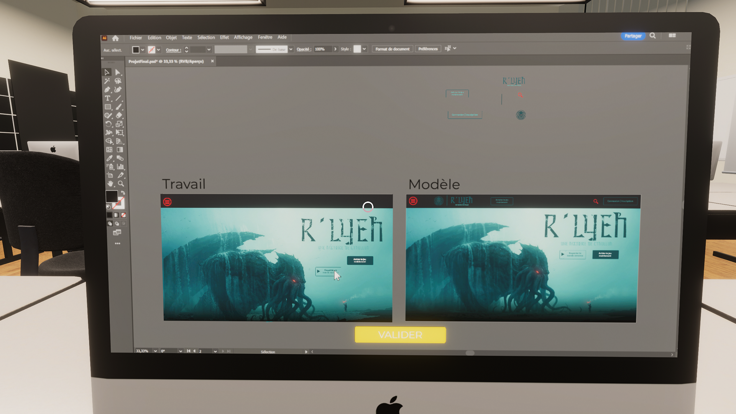Set paint mode to None
The width and height of the screenshot is (736, 414).
point(123,215)
